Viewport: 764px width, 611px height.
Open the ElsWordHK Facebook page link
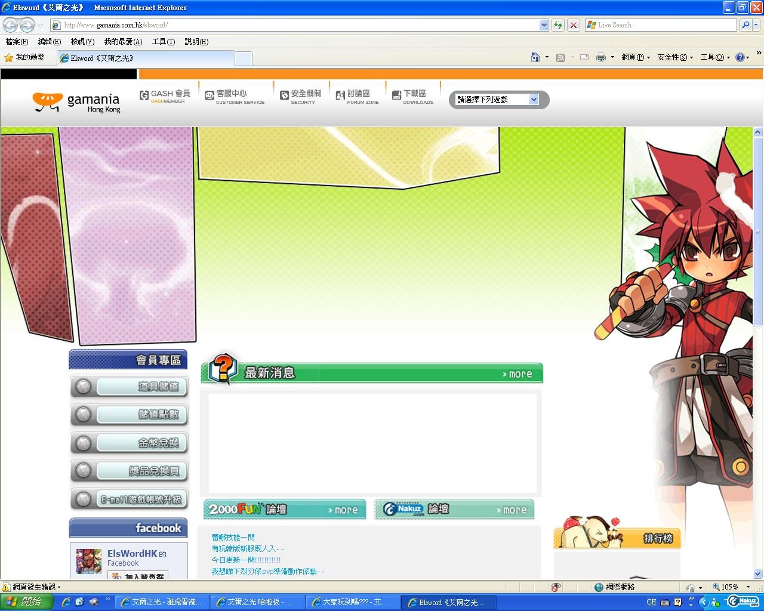tap(133, 554)
